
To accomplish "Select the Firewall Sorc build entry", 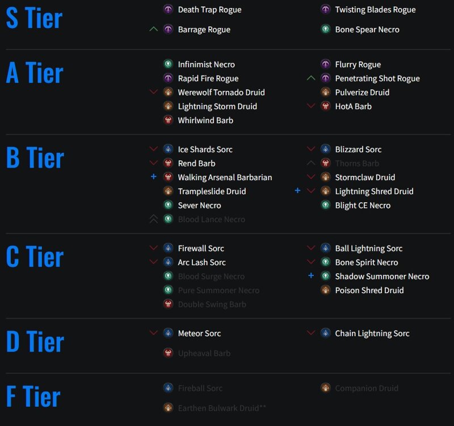I will [201, 248].
